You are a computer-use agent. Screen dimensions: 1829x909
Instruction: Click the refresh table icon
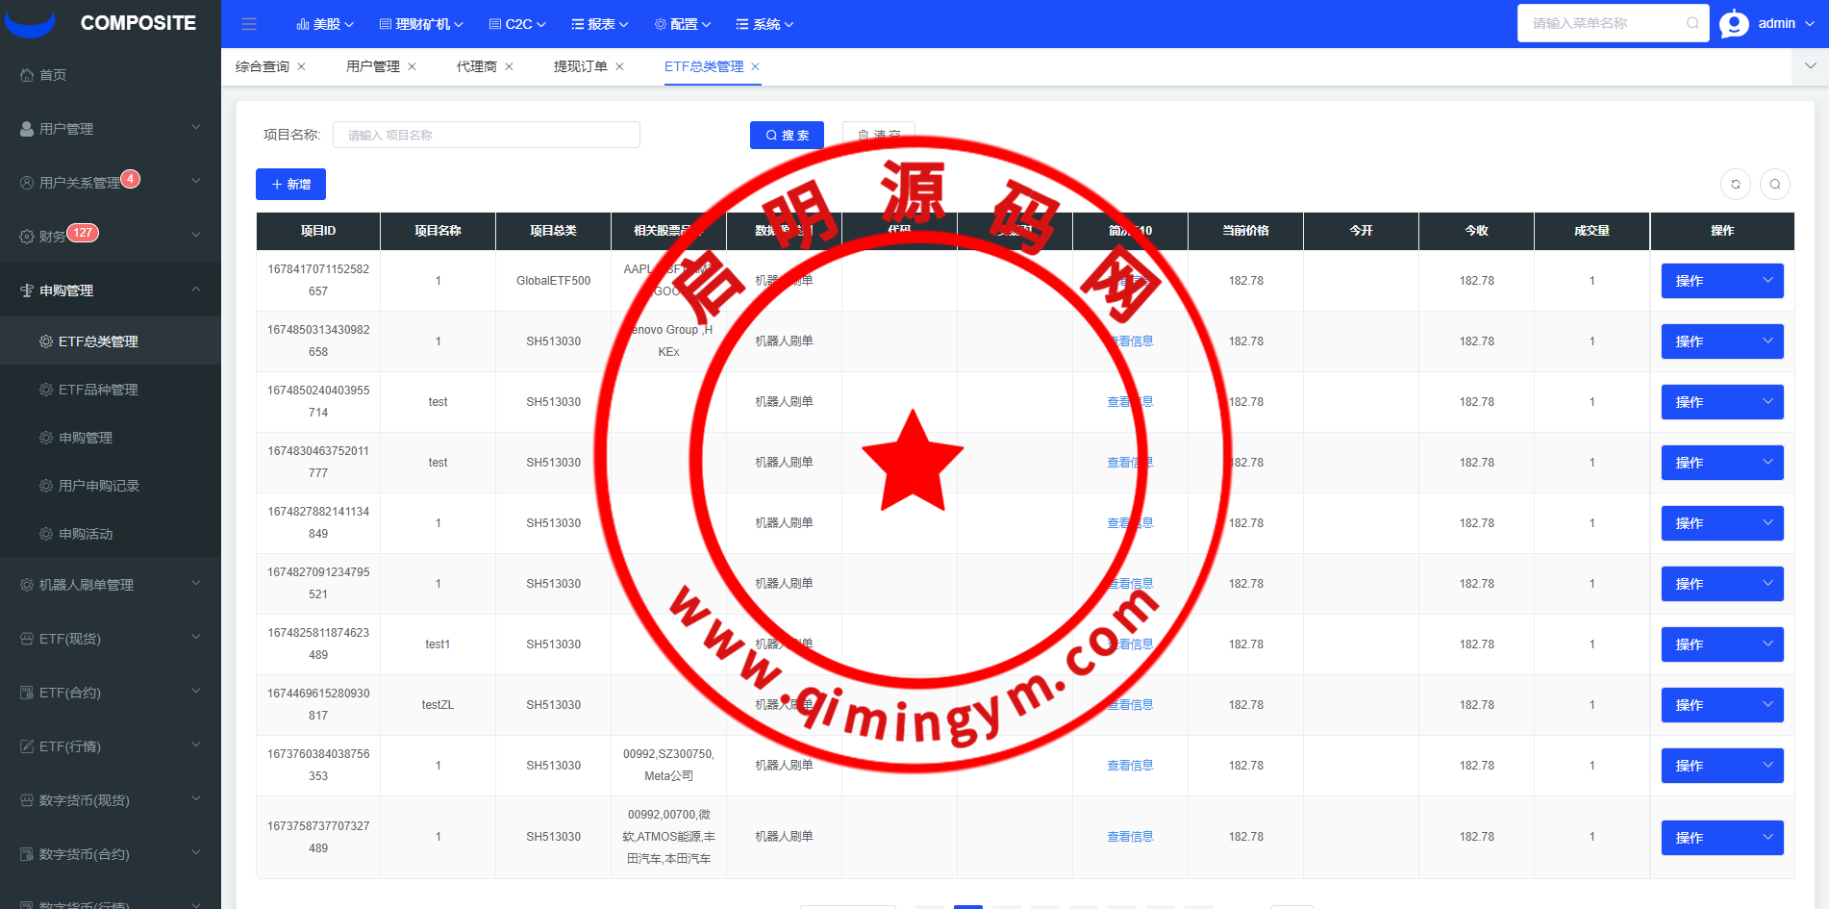coord(1736,184)
